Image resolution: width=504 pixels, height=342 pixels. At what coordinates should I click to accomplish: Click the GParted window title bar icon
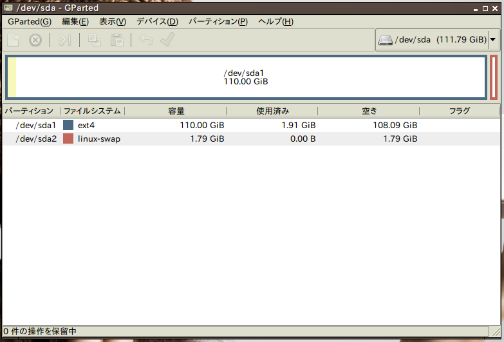pos(8,8)
